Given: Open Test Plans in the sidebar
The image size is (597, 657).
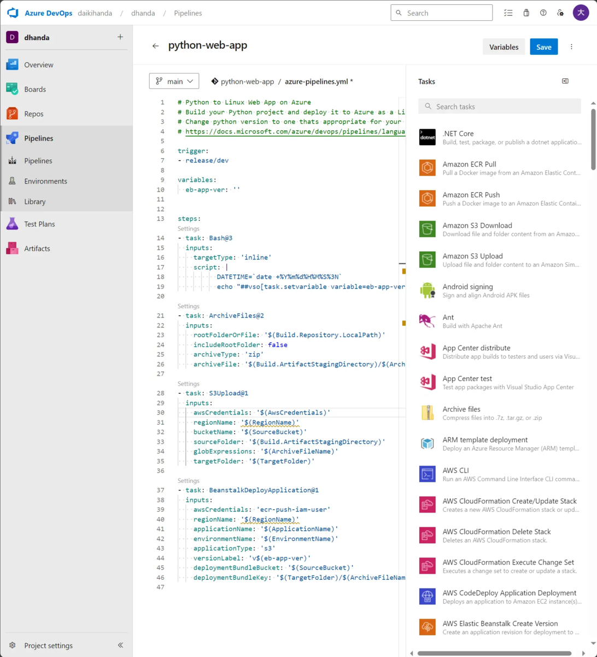Looking at the screenshot, I should coord(66,224).
